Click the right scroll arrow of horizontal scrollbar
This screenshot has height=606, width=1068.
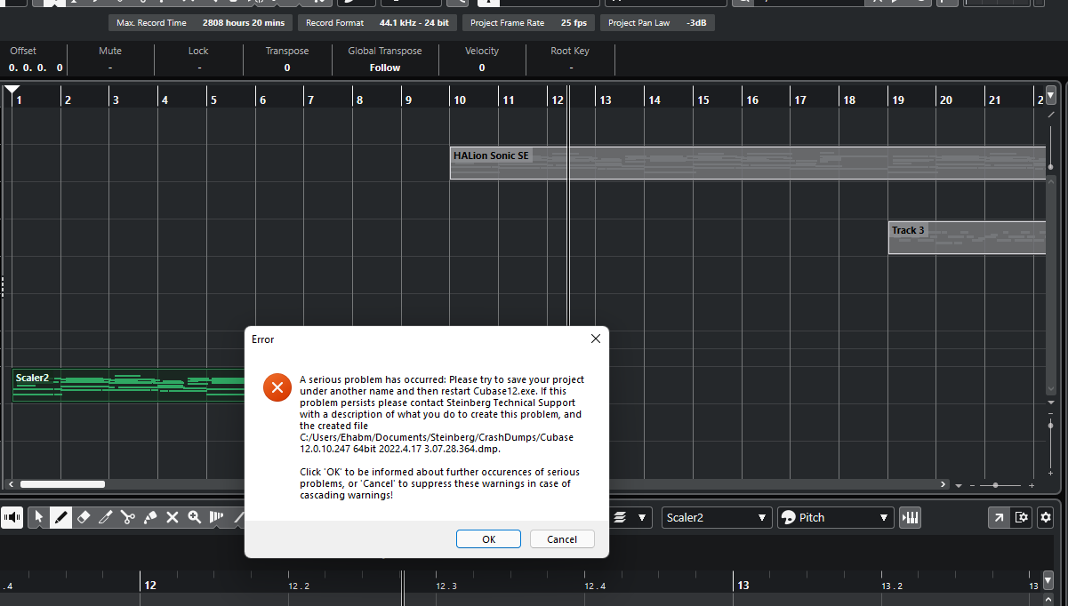point(944,484)
